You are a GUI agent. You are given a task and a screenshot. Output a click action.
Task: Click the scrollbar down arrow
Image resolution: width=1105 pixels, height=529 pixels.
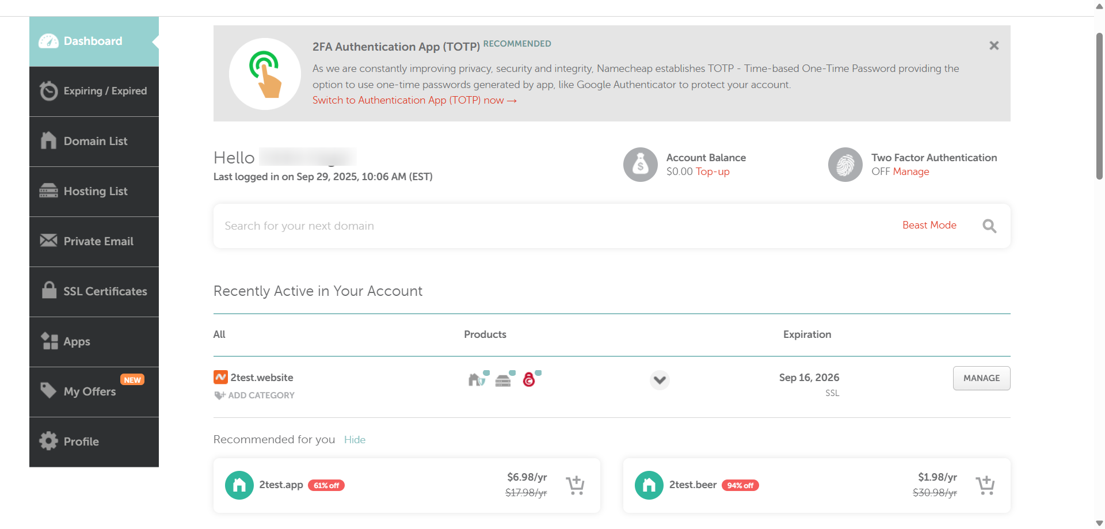click(x=1099, y=523)
